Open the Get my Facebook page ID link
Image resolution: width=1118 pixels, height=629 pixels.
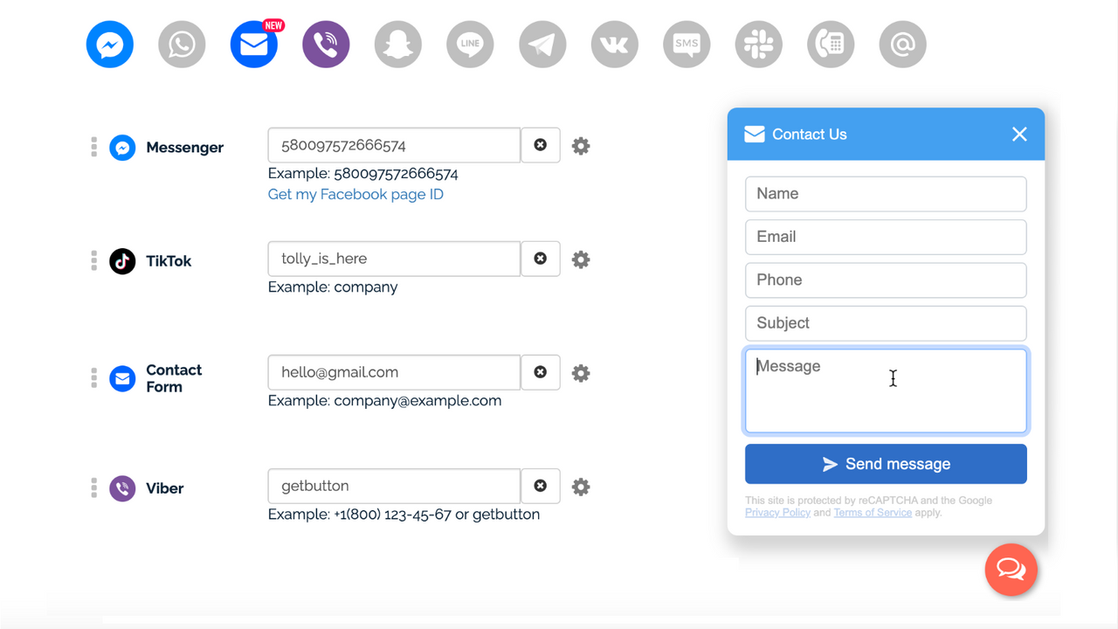pos(355,194)
